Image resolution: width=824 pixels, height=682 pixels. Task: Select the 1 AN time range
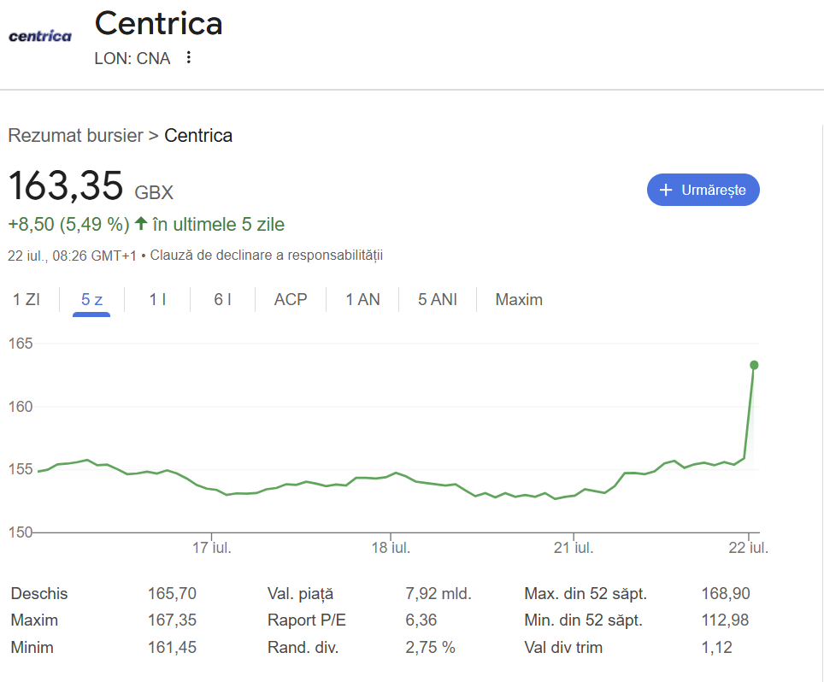(362, 299)
